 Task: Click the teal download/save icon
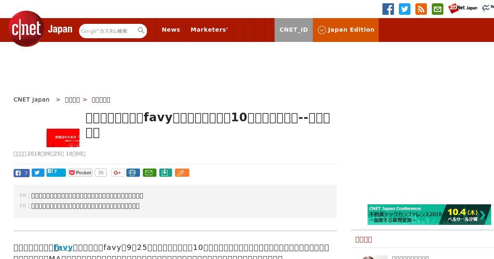pos(165,173)
